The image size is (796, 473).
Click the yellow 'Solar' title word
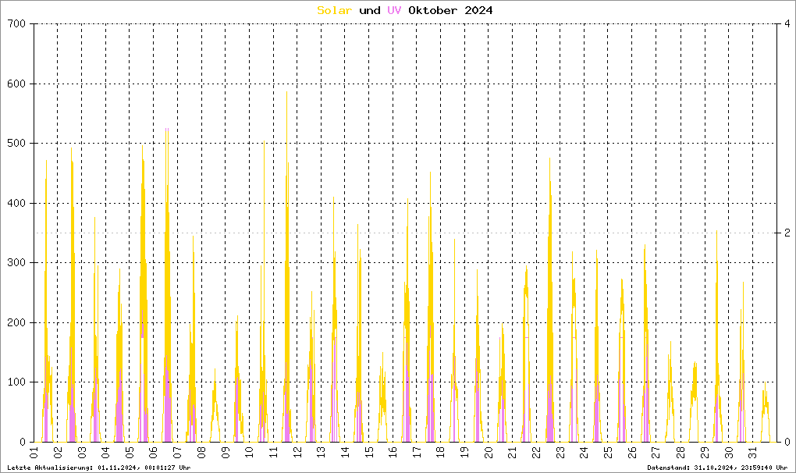(334, 10)
